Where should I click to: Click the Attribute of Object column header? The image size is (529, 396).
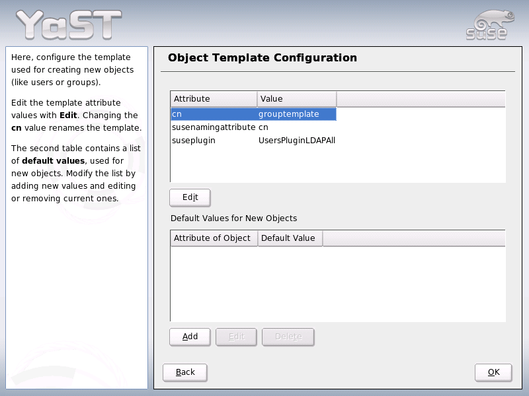pyautogui.click(x=214, y=238)
